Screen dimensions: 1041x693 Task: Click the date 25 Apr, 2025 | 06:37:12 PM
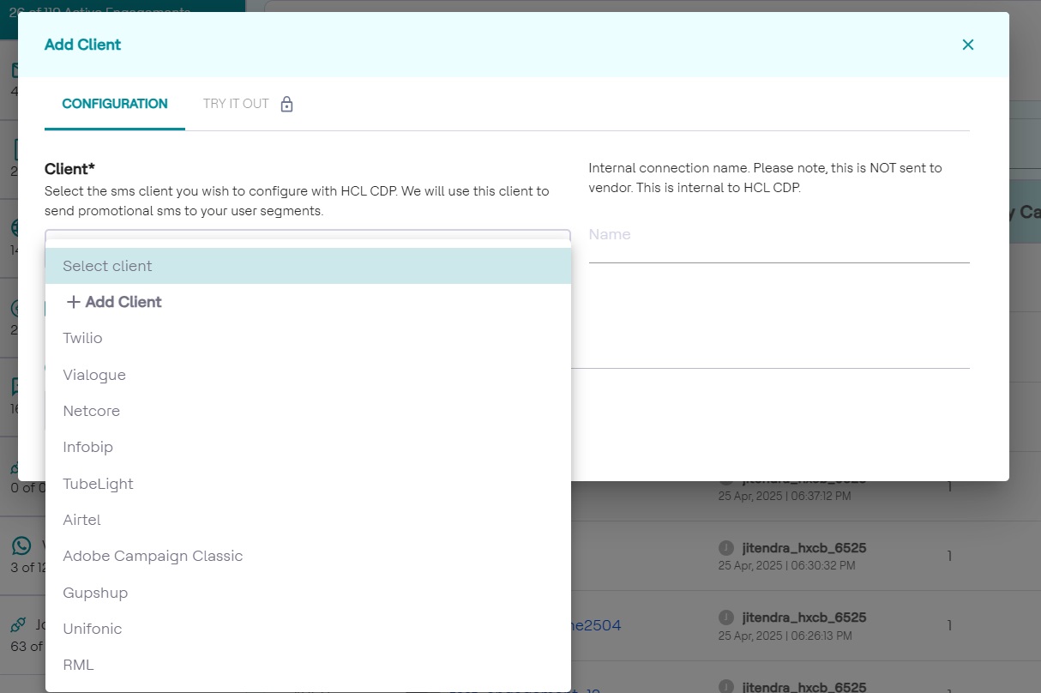785,496
